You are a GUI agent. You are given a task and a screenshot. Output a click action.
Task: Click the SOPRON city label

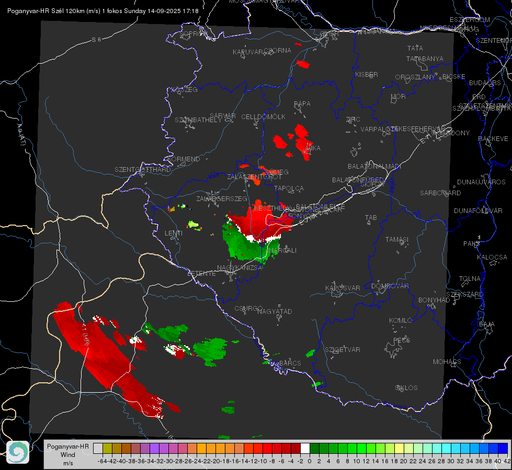pyautogui.click(x=193, y=33)
